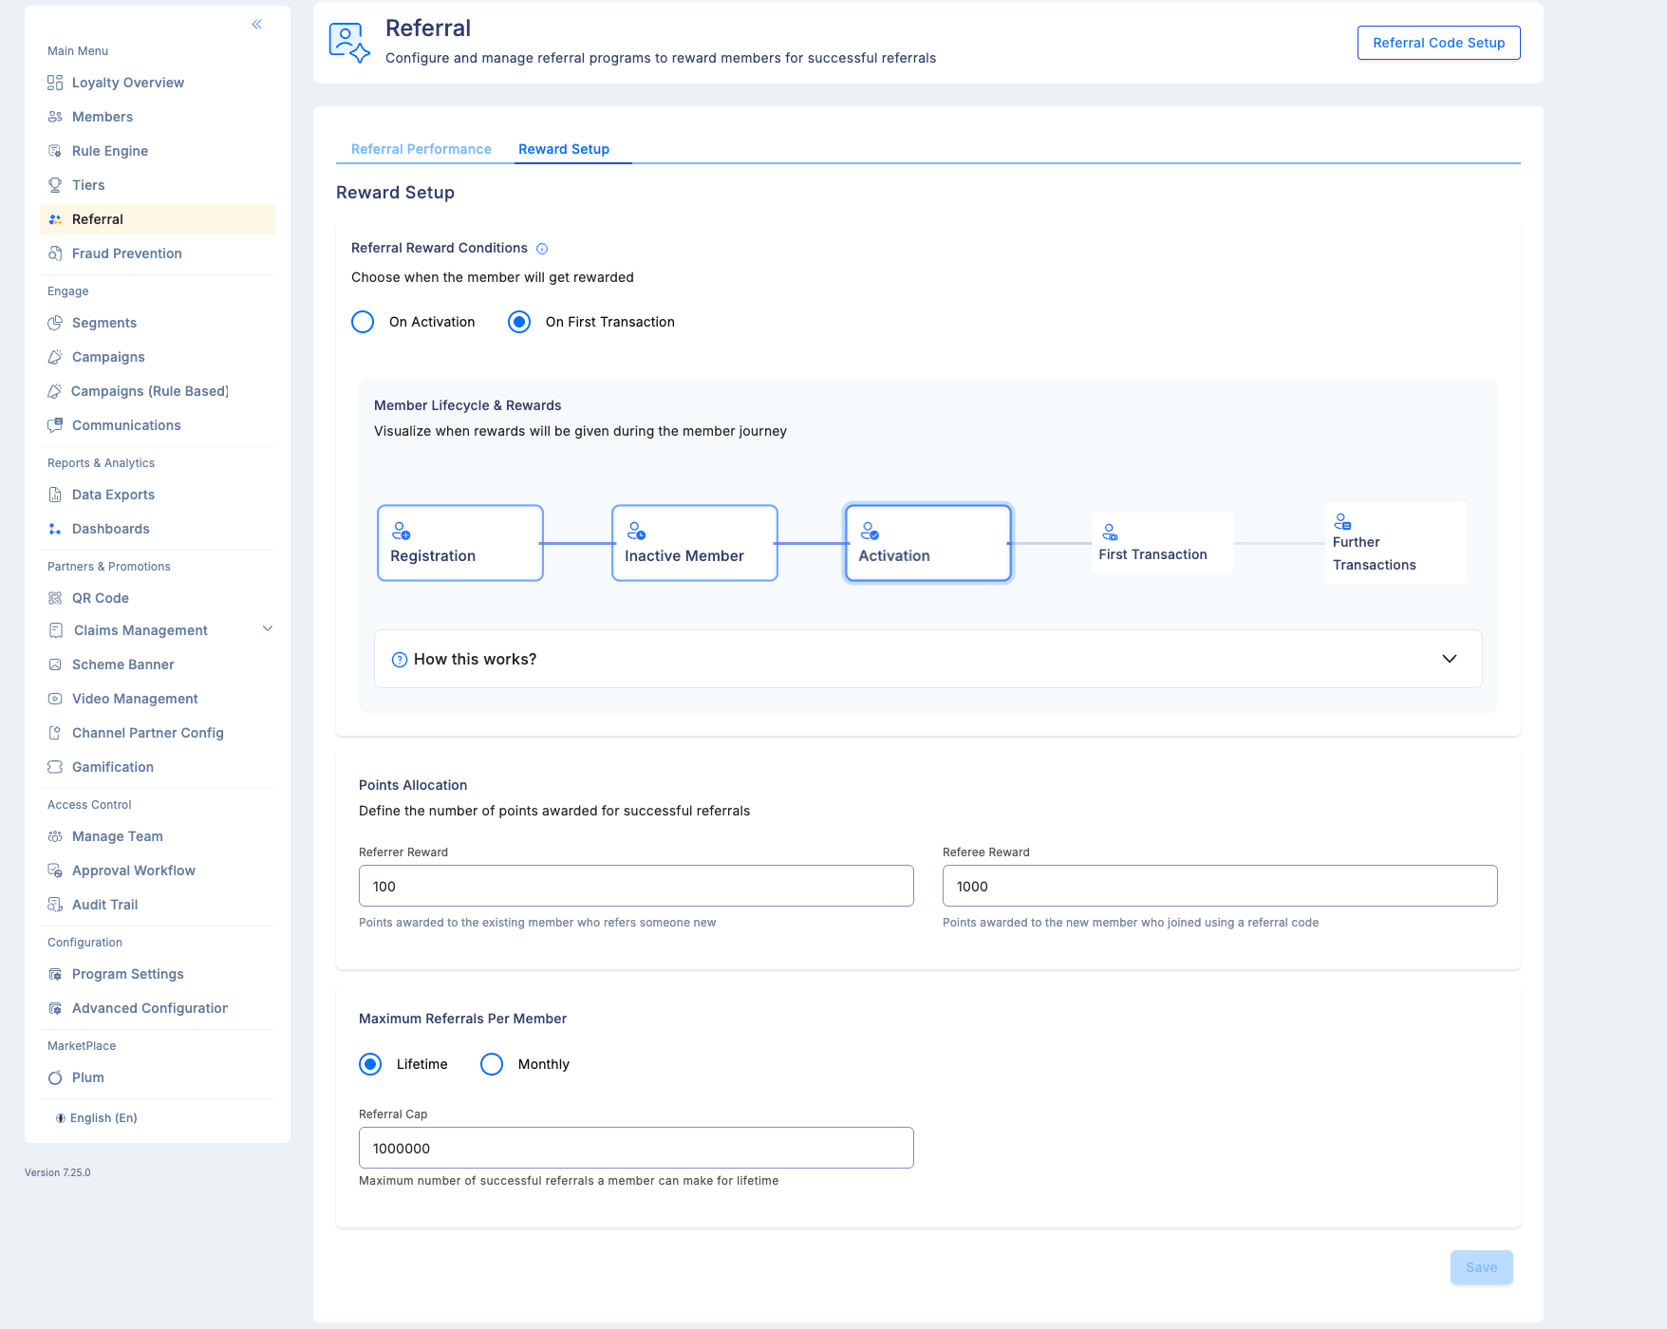The image size is (1667, 1329).
Task: Click the Program Settings icon
Action: (x=55, y=974)
